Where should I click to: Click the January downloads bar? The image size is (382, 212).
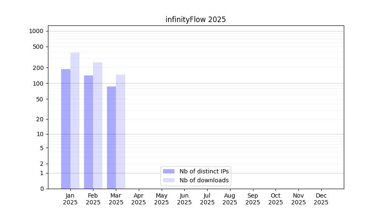[x=75, y=121]
